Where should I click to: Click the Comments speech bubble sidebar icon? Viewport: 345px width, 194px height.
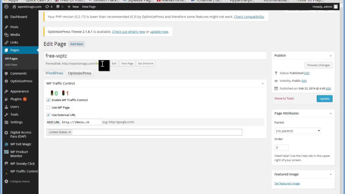pyautogui.click(x=6, y=73)
